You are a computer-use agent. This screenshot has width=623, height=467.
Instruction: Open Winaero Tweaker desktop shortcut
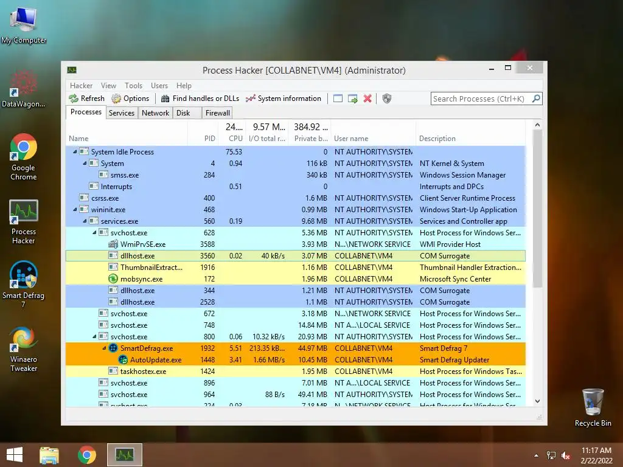pos(24,350)
